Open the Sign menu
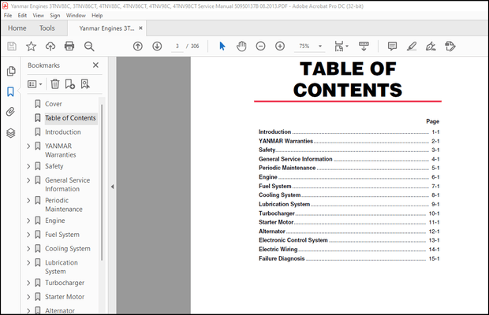 click(x=55, y=15)
